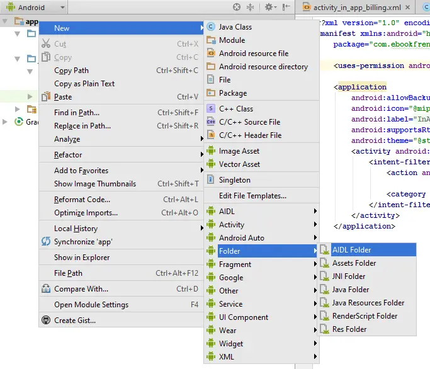Click Open Module Settings
The image size is (430, 369).
(91, 305)
